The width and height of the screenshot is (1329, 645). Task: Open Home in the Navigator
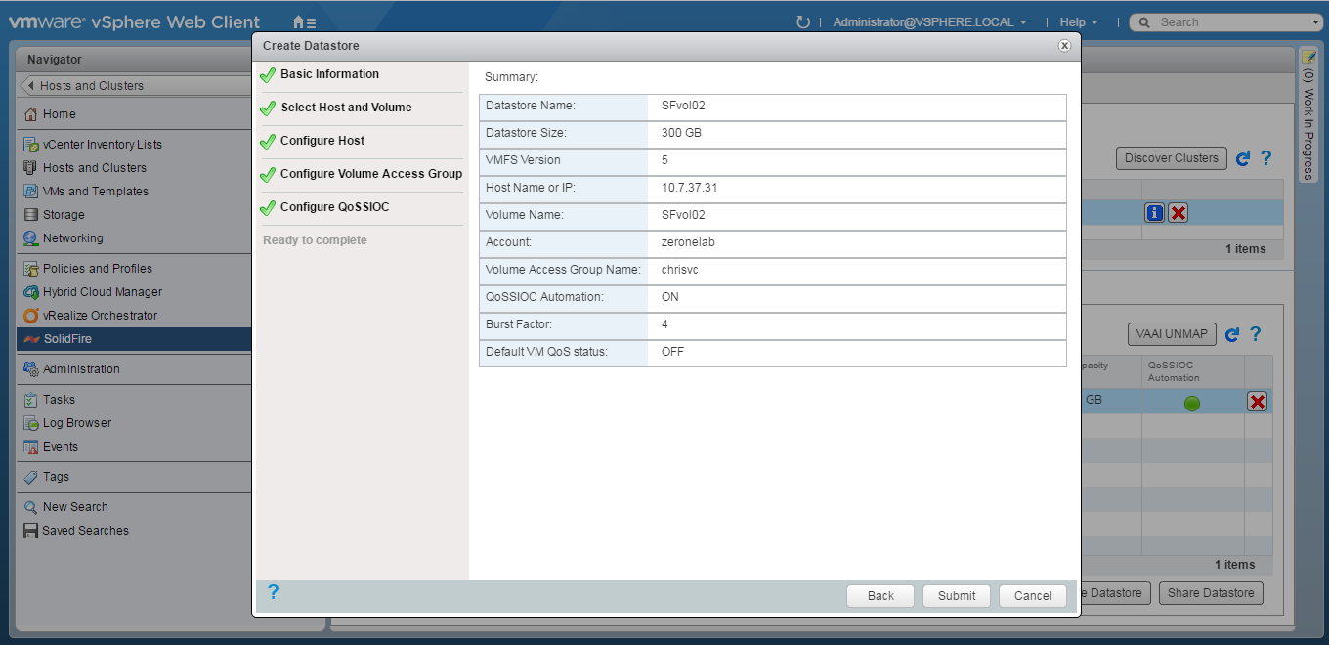pyautogui.click(x=59, y=114)
